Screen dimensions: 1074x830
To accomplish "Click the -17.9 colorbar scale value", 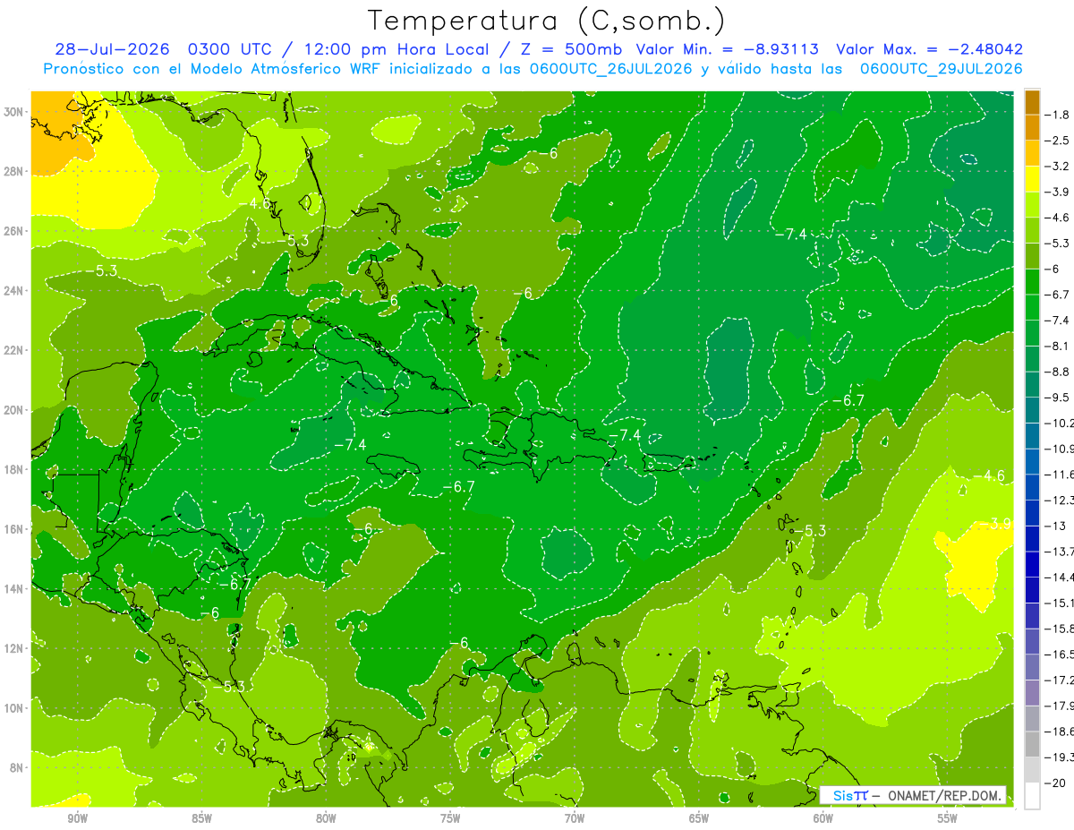I will (1060, 706).
